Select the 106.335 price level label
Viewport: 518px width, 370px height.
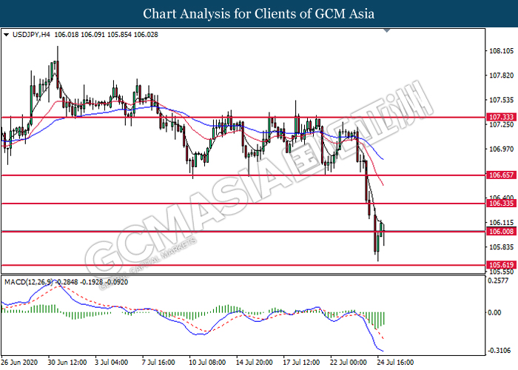(x=501, y=203)
